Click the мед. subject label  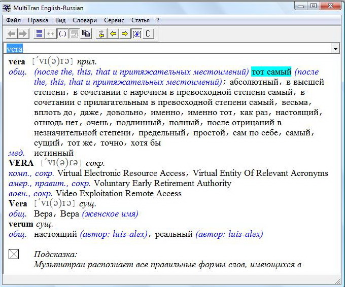tap(17, 153)
